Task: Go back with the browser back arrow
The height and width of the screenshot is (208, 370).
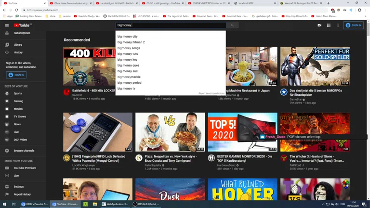Action: pos(4,10)
